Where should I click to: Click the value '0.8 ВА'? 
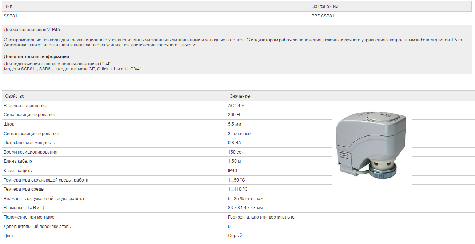235,143
